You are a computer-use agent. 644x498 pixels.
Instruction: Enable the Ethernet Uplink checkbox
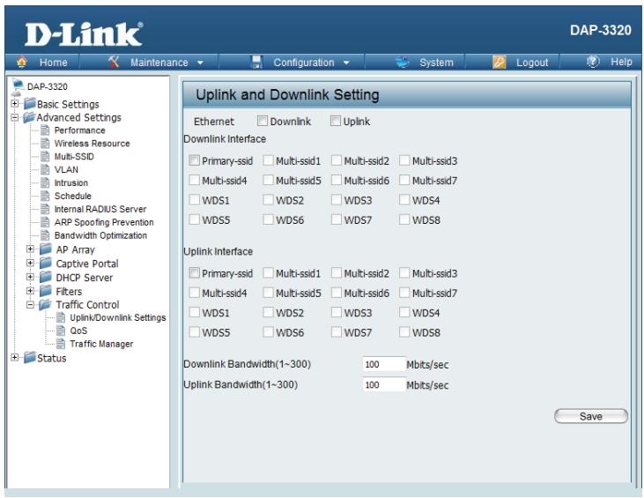coord(336,121)
